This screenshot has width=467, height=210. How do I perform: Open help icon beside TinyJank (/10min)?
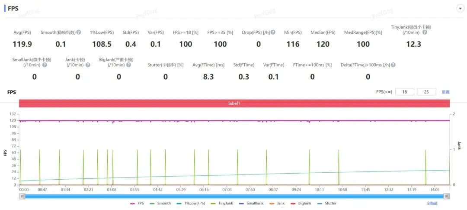[425, 32]
